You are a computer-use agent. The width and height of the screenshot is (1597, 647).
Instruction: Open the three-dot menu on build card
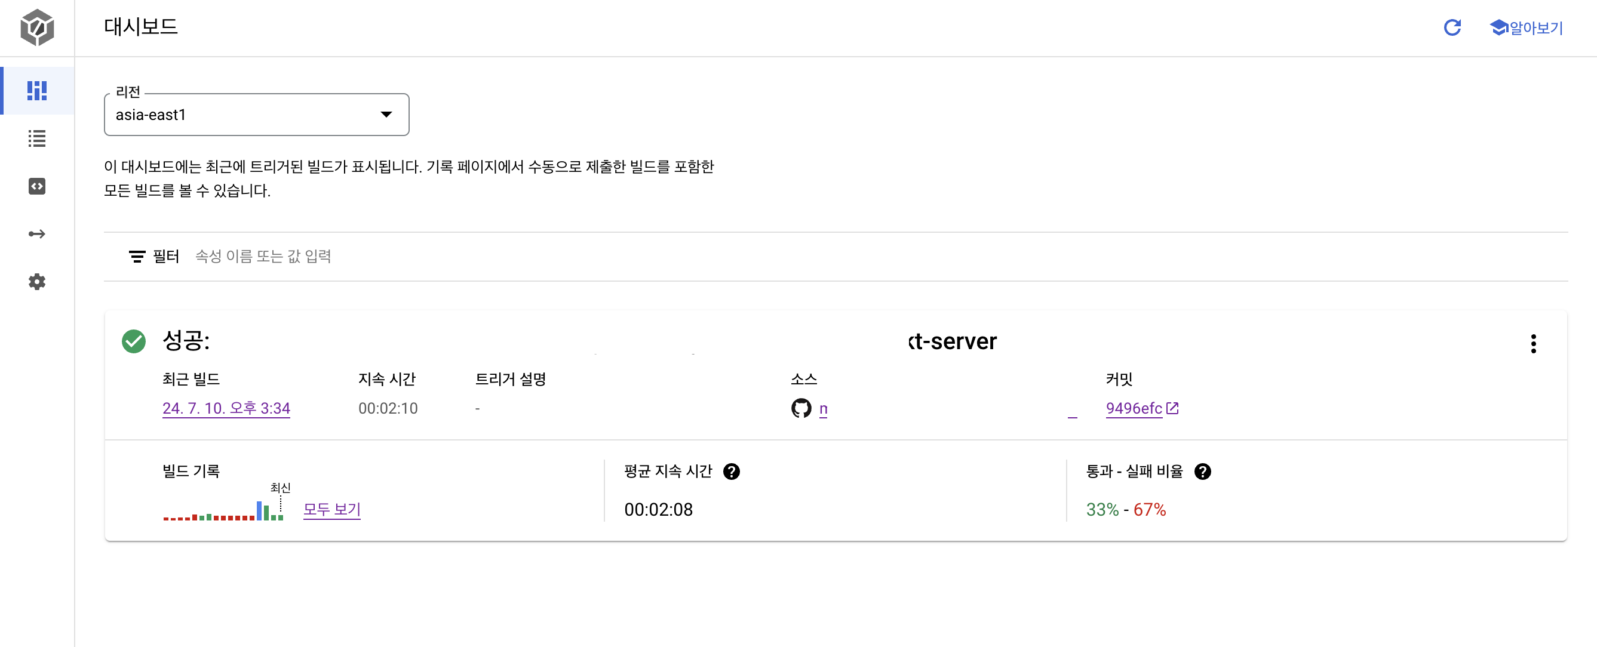pos(1533,343)
